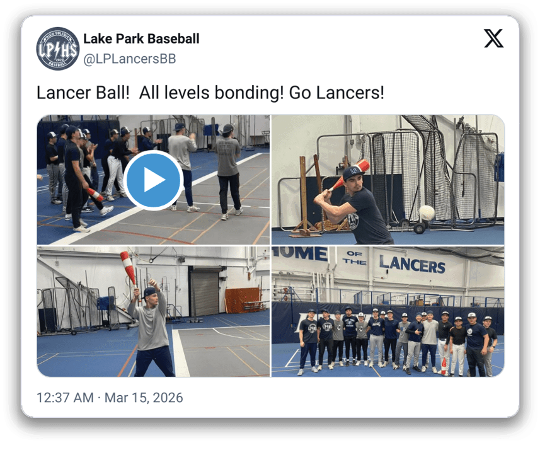The width and height of the screenshot is (540, 450).
Task: Play the Lancer Ball video
Action: click(154, 180)
